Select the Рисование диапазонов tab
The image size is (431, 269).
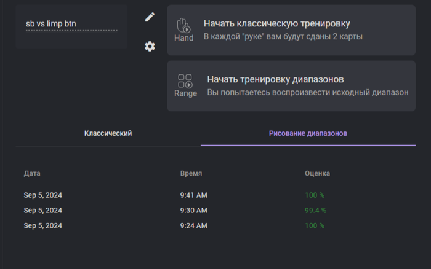308,133
